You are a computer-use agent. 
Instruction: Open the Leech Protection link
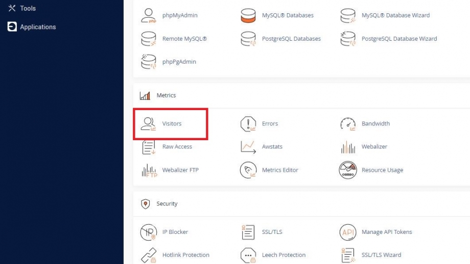pyautogui.click(x=284, y=255)
